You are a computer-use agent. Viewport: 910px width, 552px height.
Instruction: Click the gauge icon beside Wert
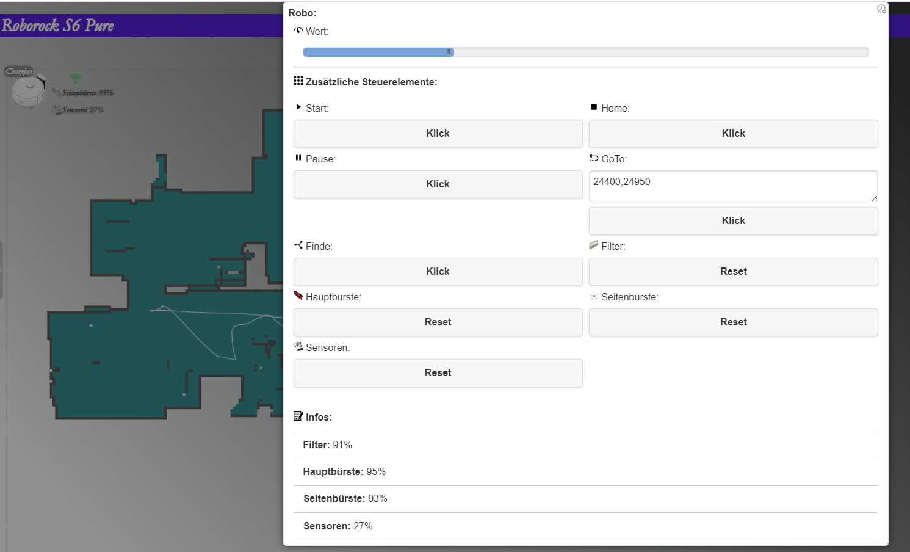[x=298, y=31]
